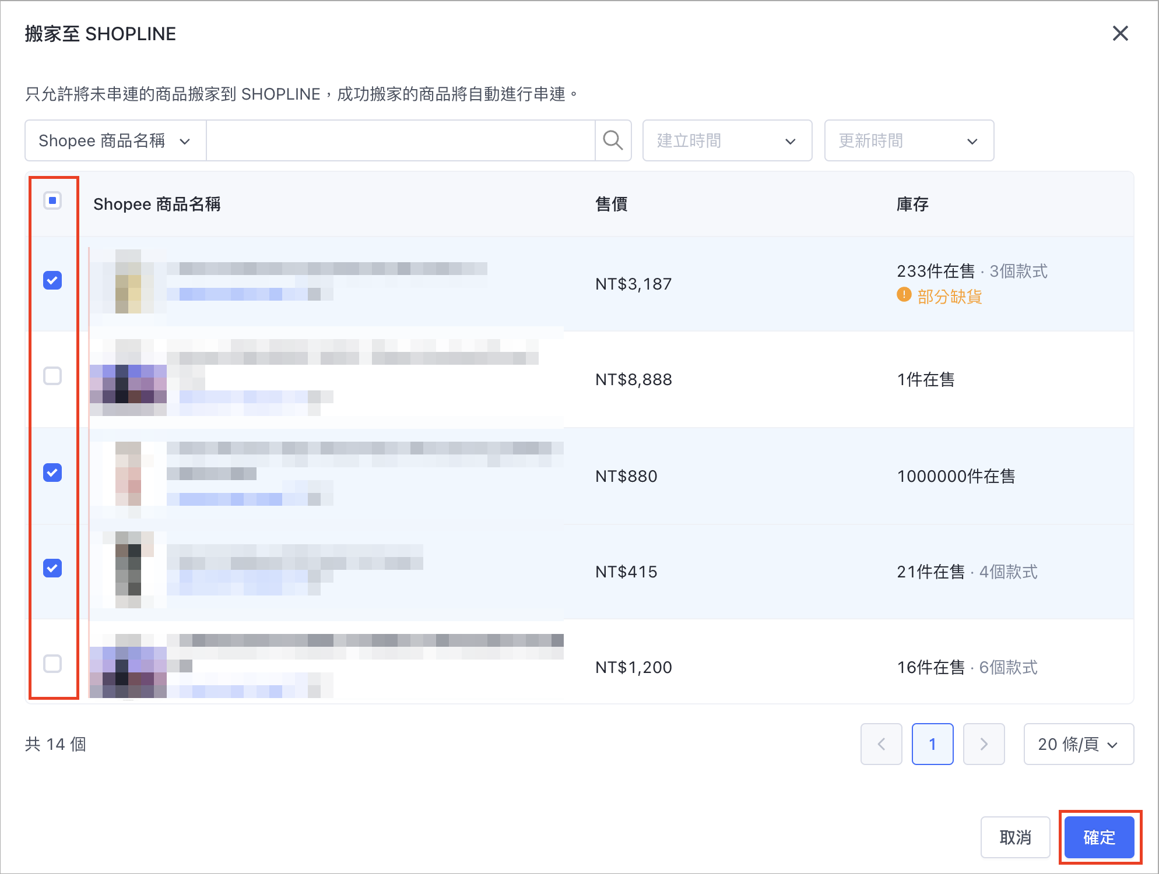Screen dimensions: 1159x874
Task: Click the 4個款式 variants text
Action: point(1009,572)
